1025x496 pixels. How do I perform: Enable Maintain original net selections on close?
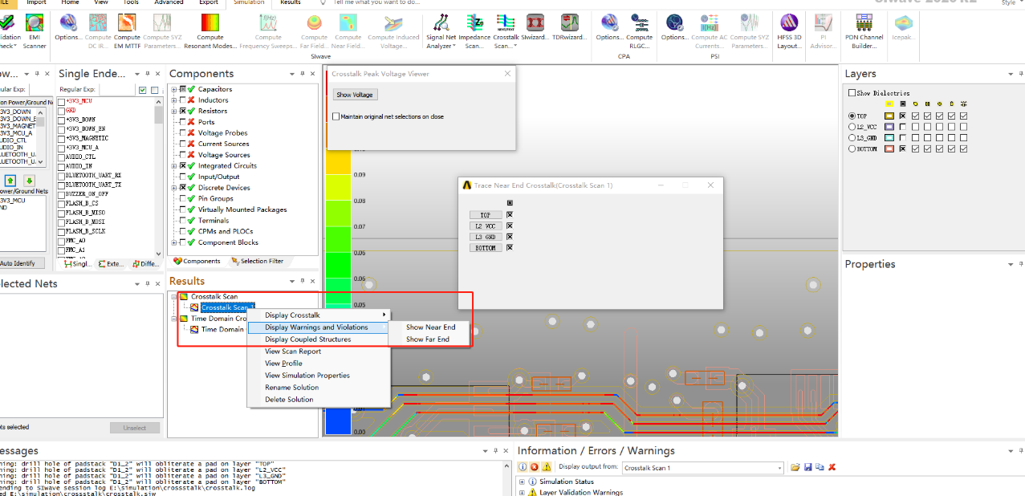tap(336, 116)
